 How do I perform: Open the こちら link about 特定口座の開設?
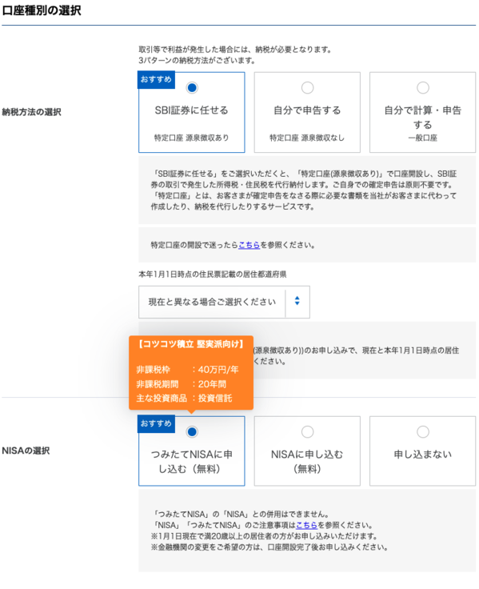249,245
